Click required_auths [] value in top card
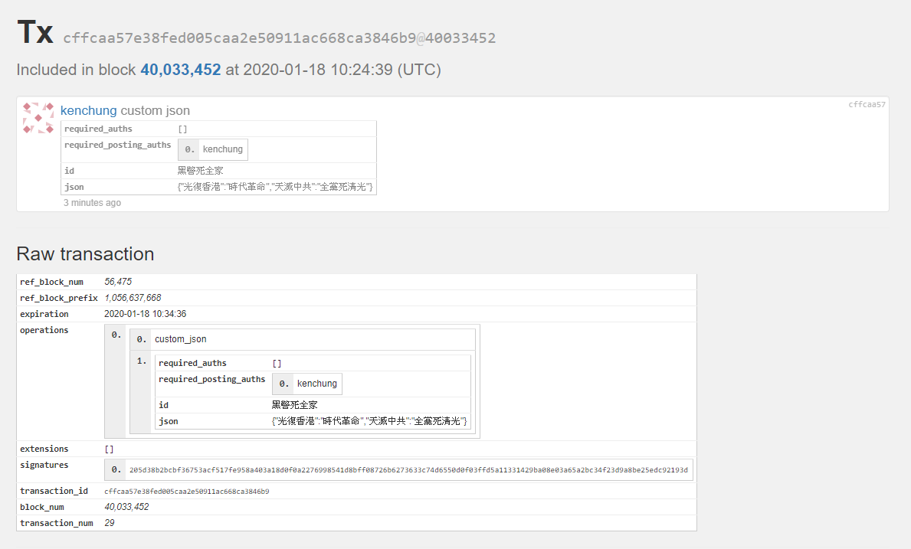The width and height of the screenshot is (911, 549). click(x=182, y=129)
